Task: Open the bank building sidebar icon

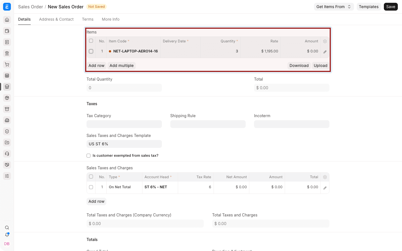Action: (7, 53)
